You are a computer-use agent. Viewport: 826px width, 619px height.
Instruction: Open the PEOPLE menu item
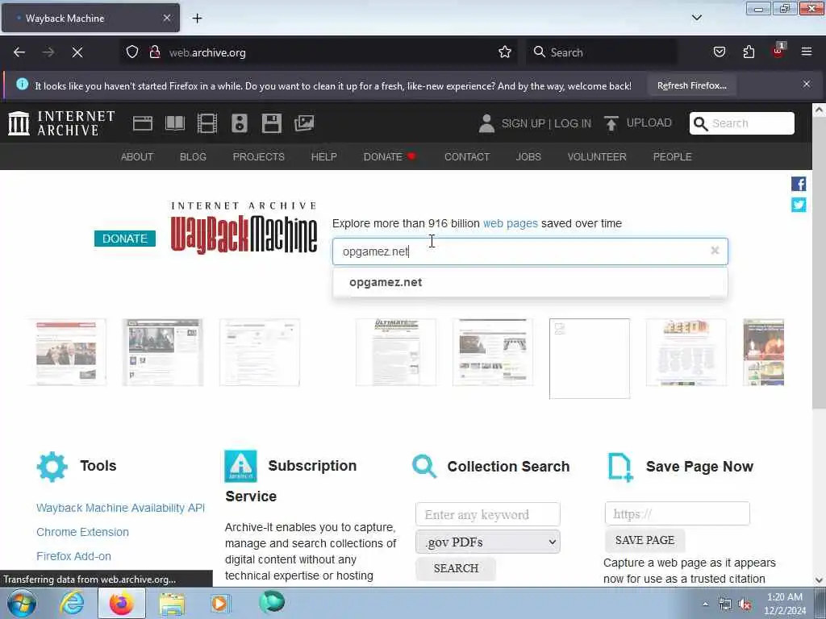point(672,157)
